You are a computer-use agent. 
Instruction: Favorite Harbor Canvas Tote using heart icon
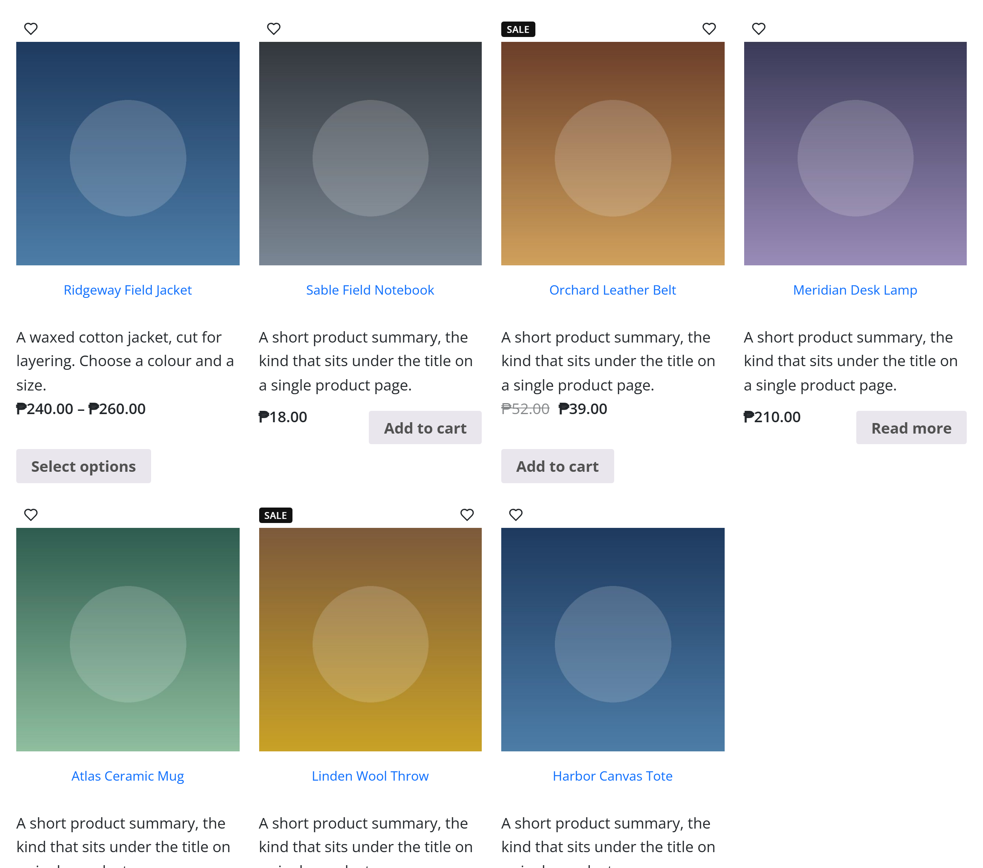pyautogui.click(x=515, y=515)
